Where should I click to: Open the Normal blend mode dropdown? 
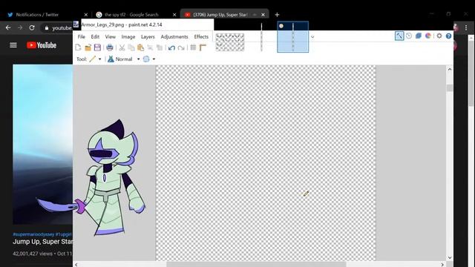[139, 59]
